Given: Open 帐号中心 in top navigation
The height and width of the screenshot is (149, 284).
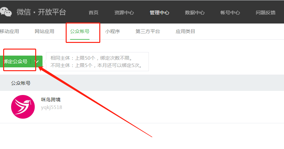Looking at the screenshot, I should pyautogui.click(x=230, y=12).
